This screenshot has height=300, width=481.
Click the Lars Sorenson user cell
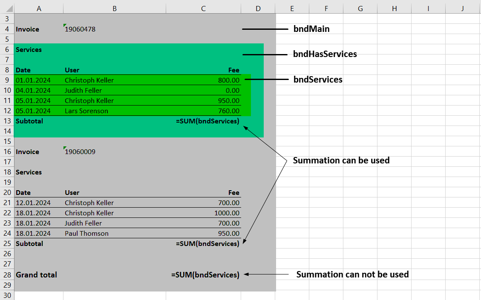point(86,111)
